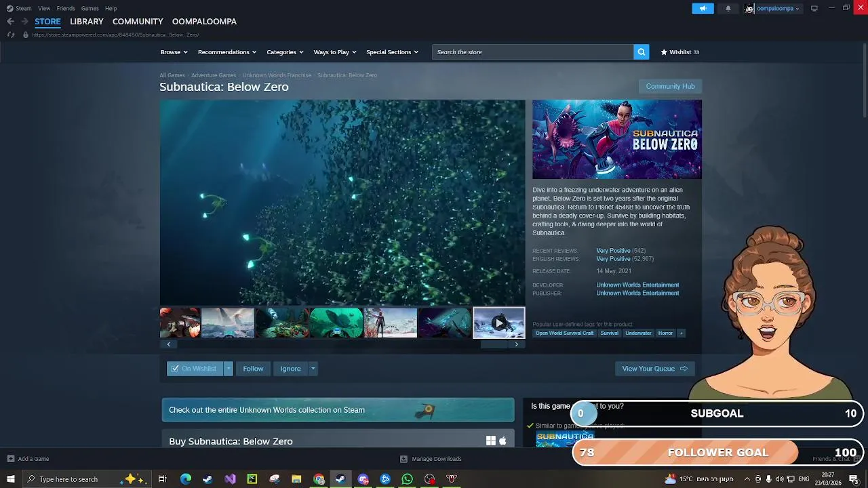Open Task View on the taskbar
This screenshot has width=868, height=488.
[163, 479]
